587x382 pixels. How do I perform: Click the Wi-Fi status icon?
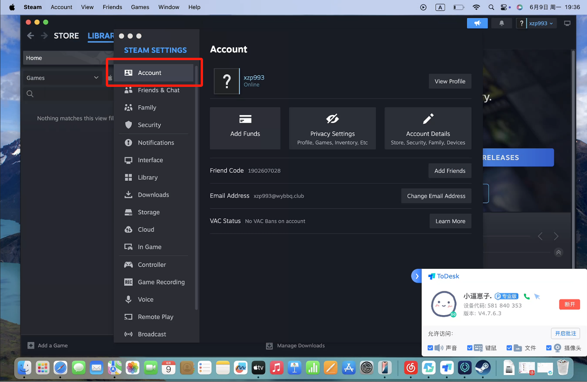[x=476, y=7]
